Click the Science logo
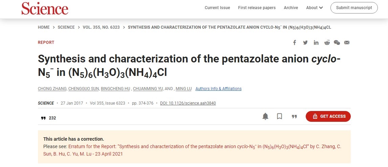The height and width of the screenshot is (167, 388). pos(45,8)
